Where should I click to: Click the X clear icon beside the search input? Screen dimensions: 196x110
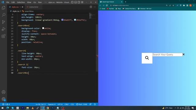tap(183, 54)
